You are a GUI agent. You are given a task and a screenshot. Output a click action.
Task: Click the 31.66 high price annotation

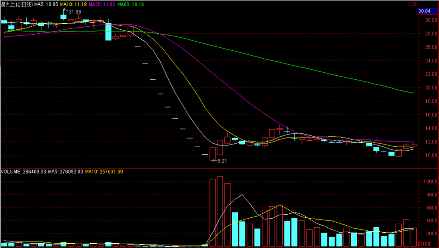[75, 12]
